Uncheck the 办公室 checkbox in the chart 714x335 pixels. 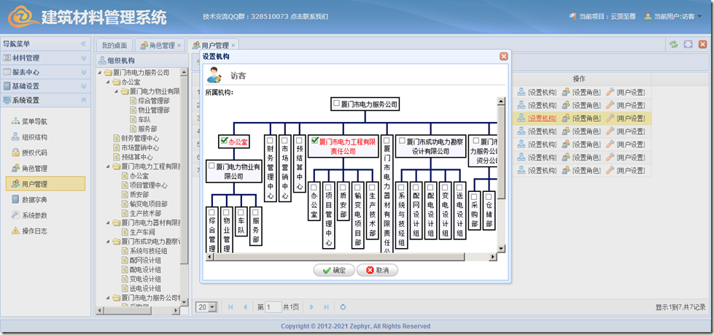(x=225, y=141)
